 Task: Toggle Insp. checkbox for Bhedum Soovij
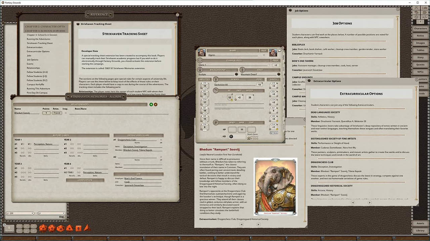(66, 113)
